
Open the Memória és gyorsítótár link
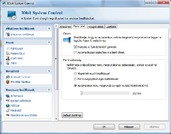24,115
